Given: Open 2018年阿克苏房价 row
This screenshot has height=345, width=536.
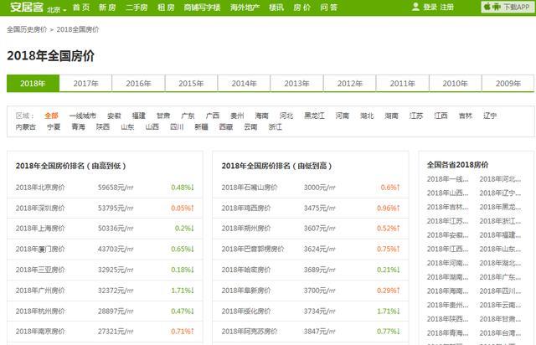Looking at the screenshot, I should click(x=311, y=332).
